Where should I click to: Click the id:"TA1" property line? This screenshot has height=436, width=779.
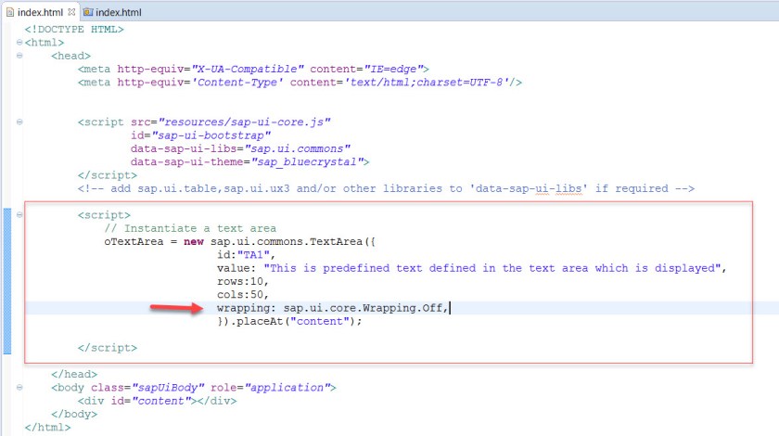coord(246,255)
